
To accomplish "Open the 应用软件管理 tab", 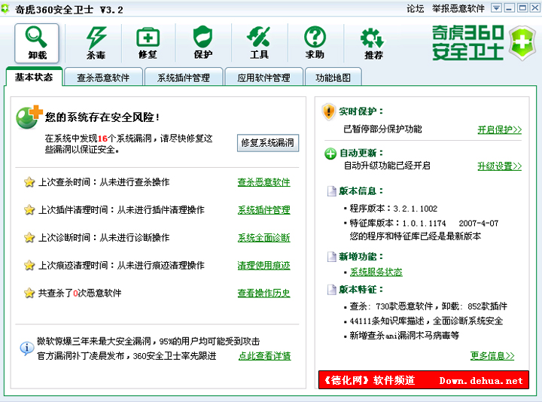I will [263, 78].
